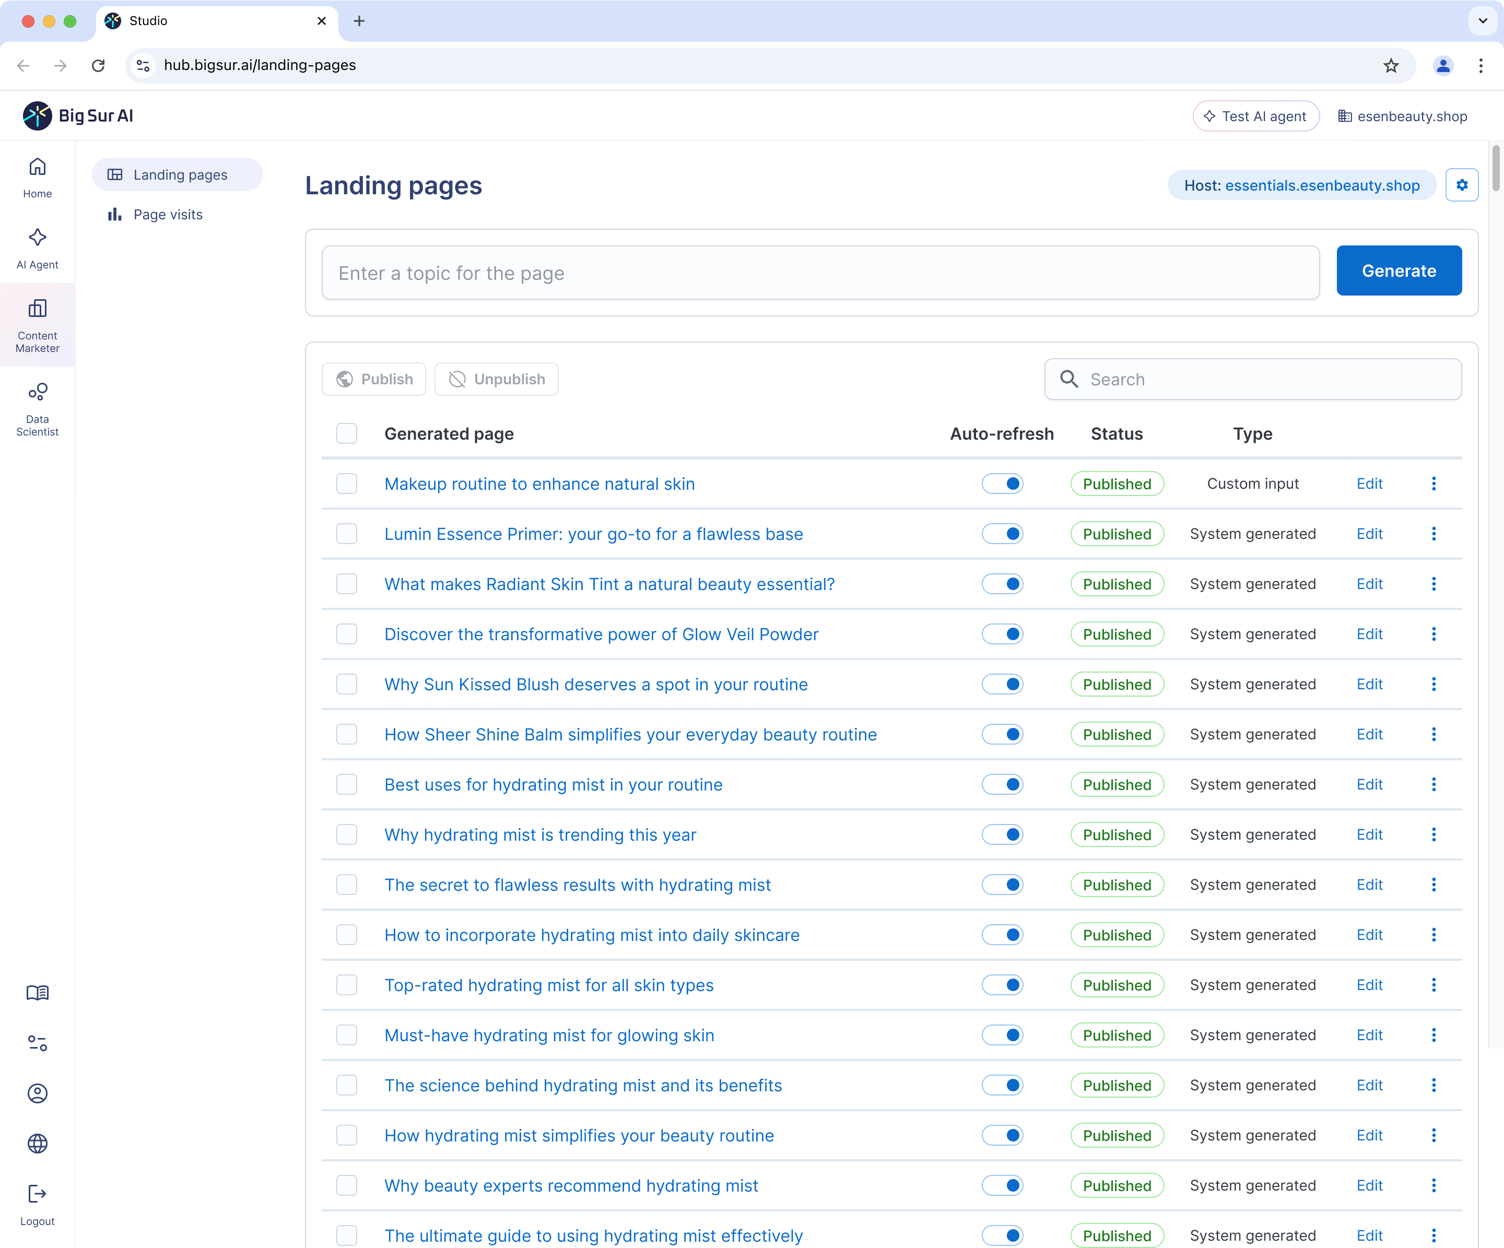
Task: Open three-dot menu for Glow Veil Powder row
Action: point(1433,634)
